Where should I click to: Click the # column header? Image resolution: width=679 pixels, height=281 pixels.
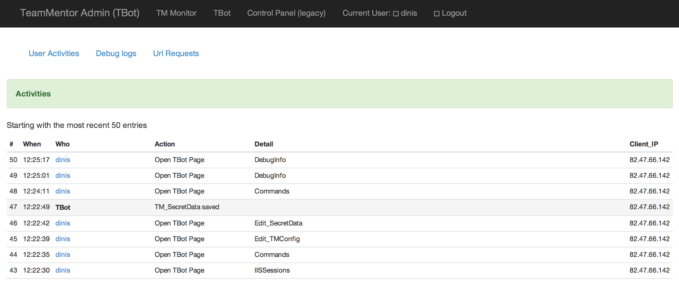(x=11, y=144)
